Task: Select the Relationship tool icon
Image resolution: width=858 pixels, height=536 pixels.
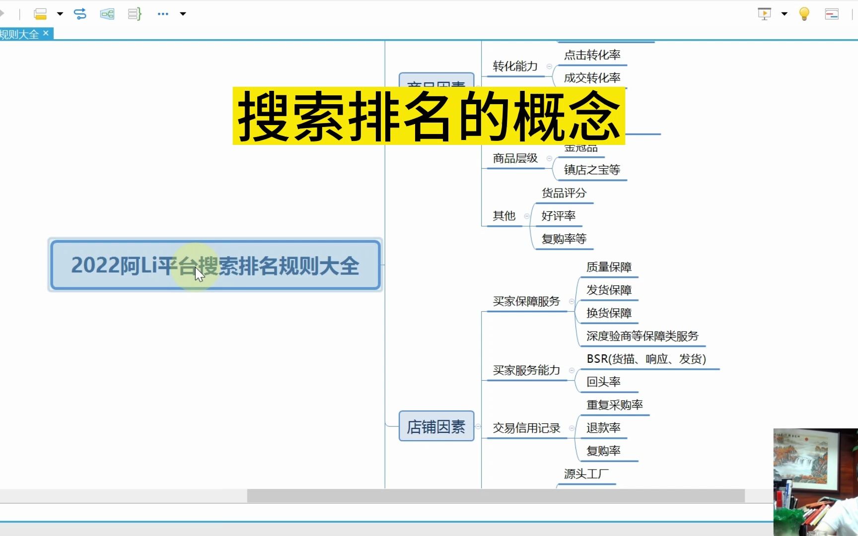Action: pyautogui.click(x=80, y=14)
